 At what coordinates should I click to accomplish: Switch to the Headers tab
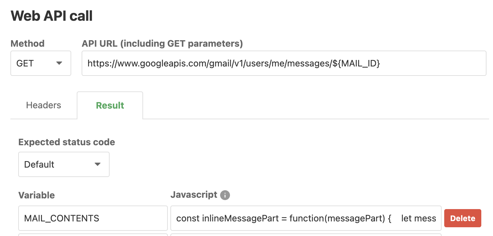tap(43, 105)
